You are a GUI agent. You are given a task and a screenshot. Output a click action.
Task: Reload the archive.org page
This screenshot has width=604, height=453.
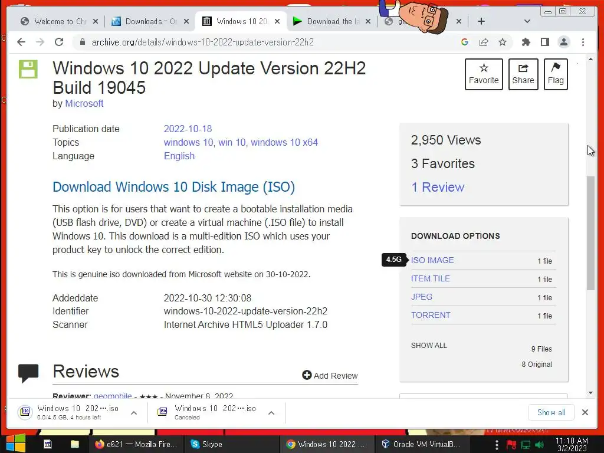(59, 42)
